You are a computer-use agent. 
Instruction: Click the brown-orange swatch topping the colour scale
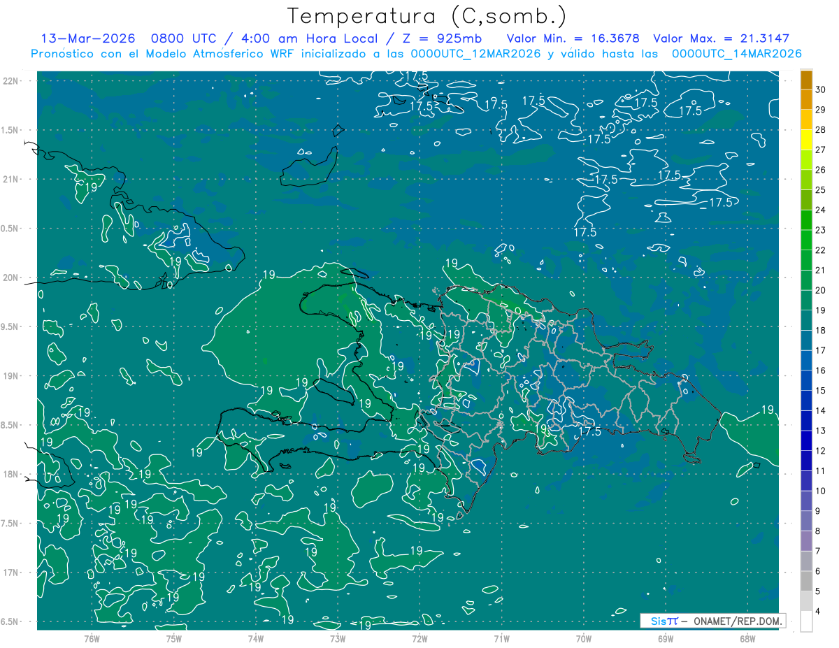[x=806, y=80]
